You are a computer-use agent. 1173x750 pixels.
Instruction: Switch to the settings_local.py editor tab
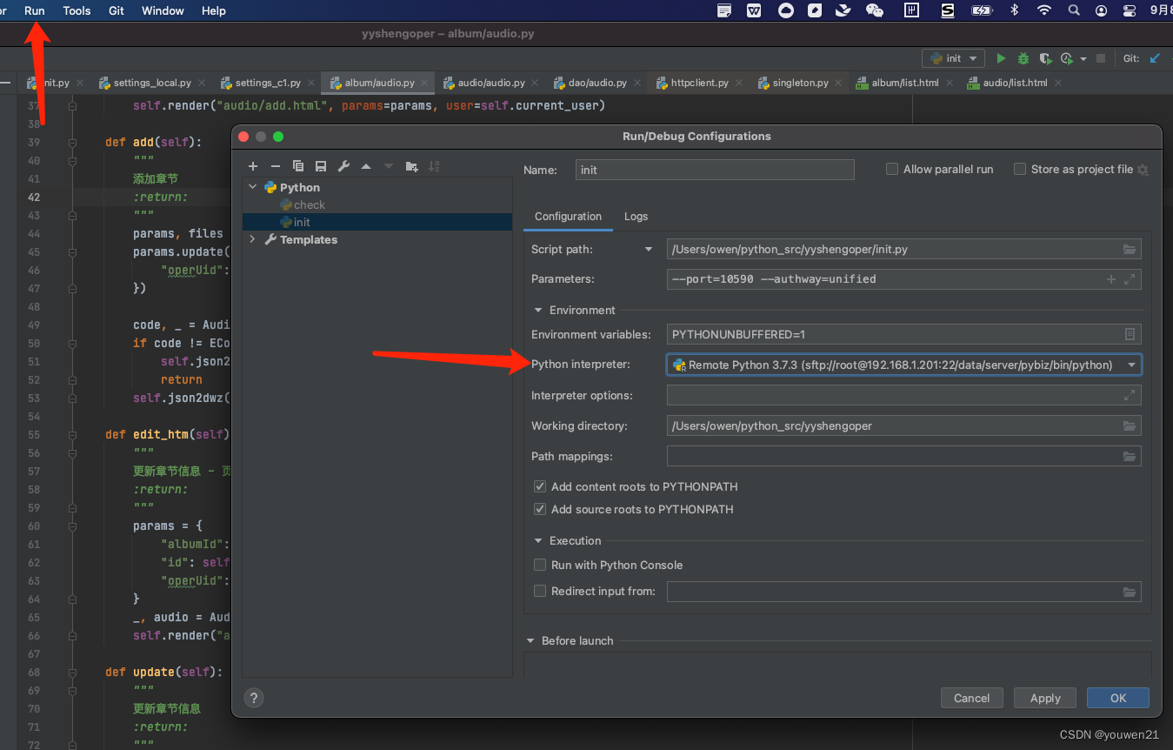pyautogui.click(x=152, y=83)
